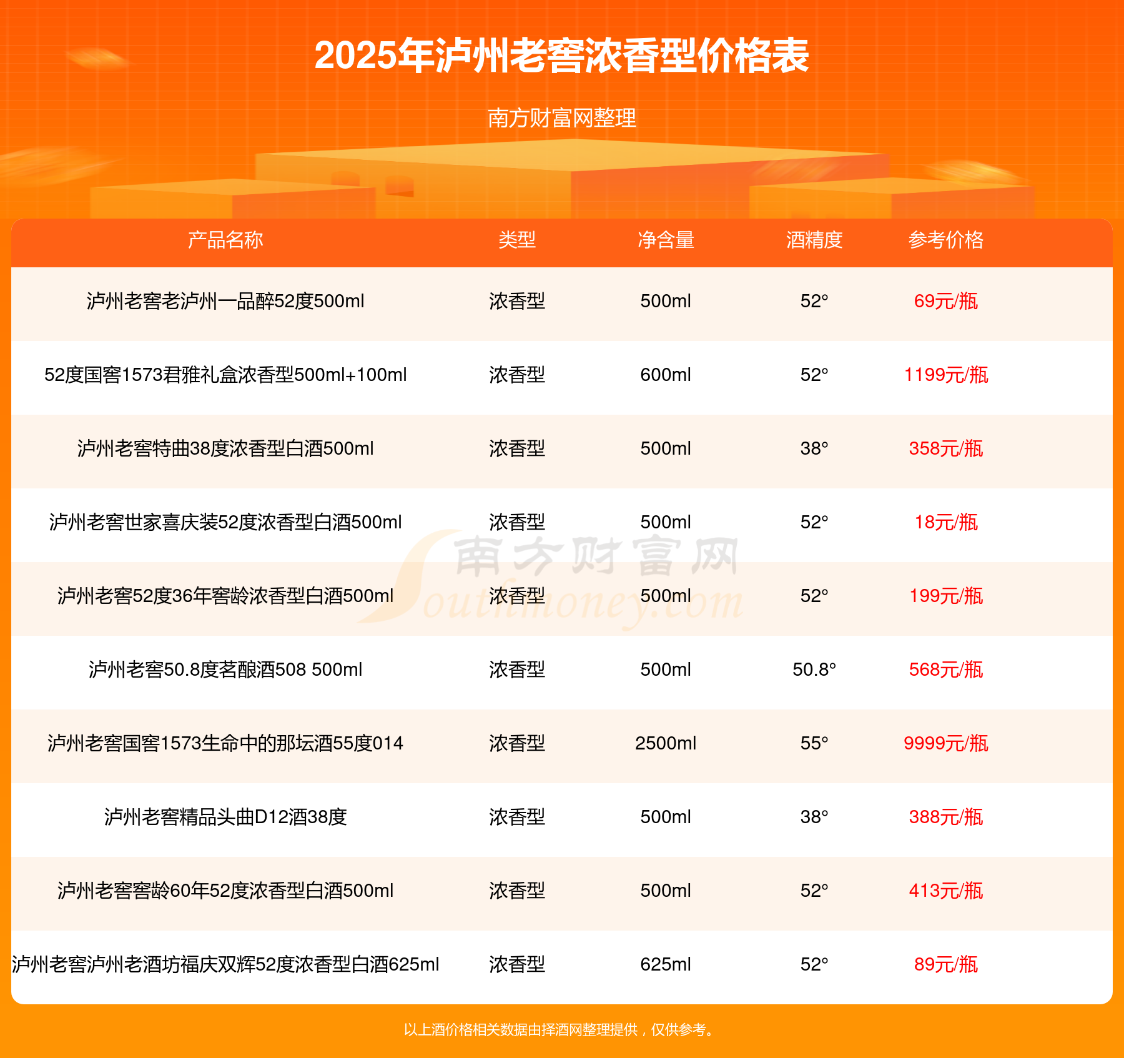
Task: Click 52° in the 199元/瓶 row
Action: pos(814,596)
